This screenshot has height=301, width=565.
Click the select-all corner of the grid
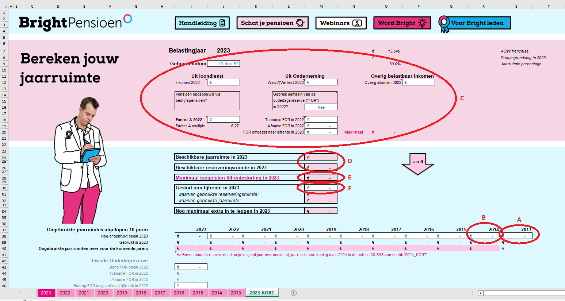tap(4, 6)
